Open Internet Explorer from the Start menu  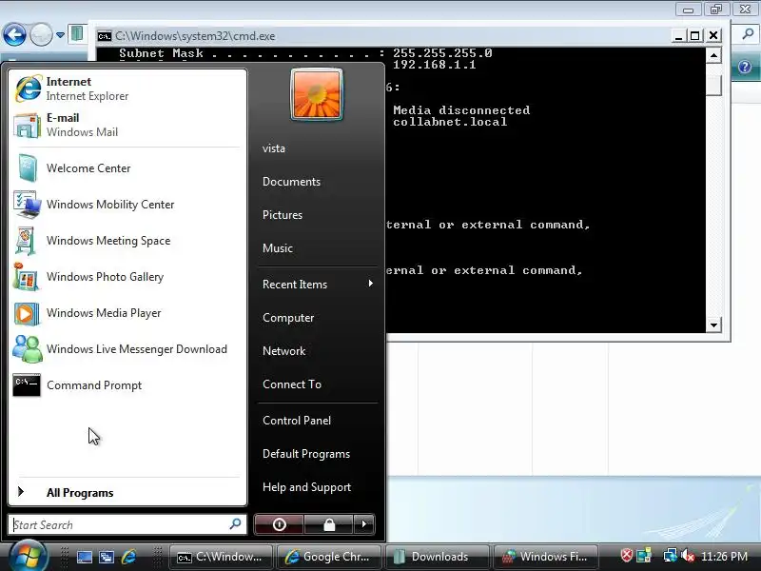tap(127, 89)
